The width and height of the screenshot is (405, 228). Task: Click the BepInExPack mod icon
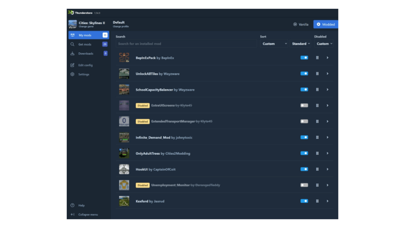click(124, 58)
